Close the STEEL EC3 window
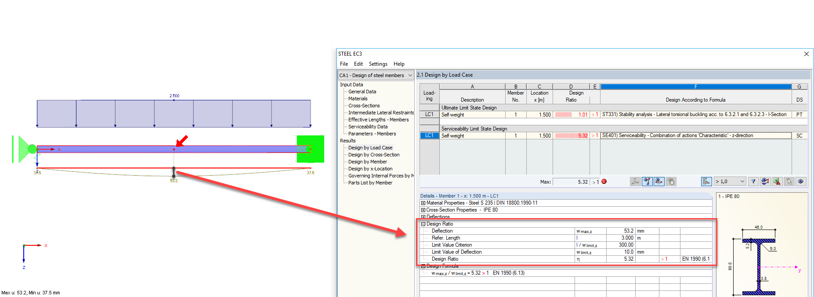 coord(807,54)
